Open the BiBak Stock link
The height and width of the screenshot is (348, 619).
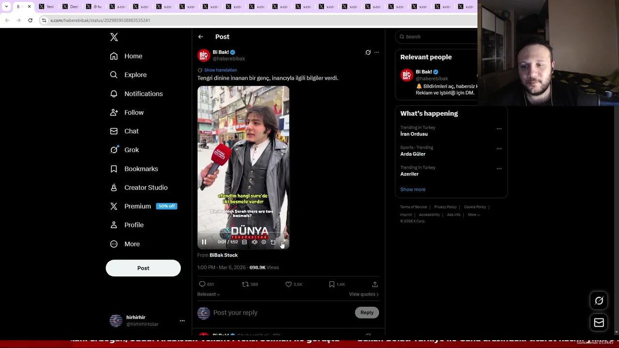pos(223,255)
